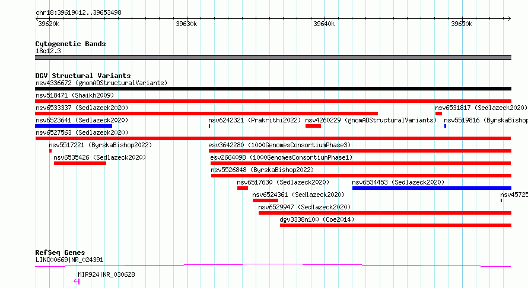Click the nsv6533337 red variant bar
Viewport: 528px width, 288px height.
tap(206, 114)
